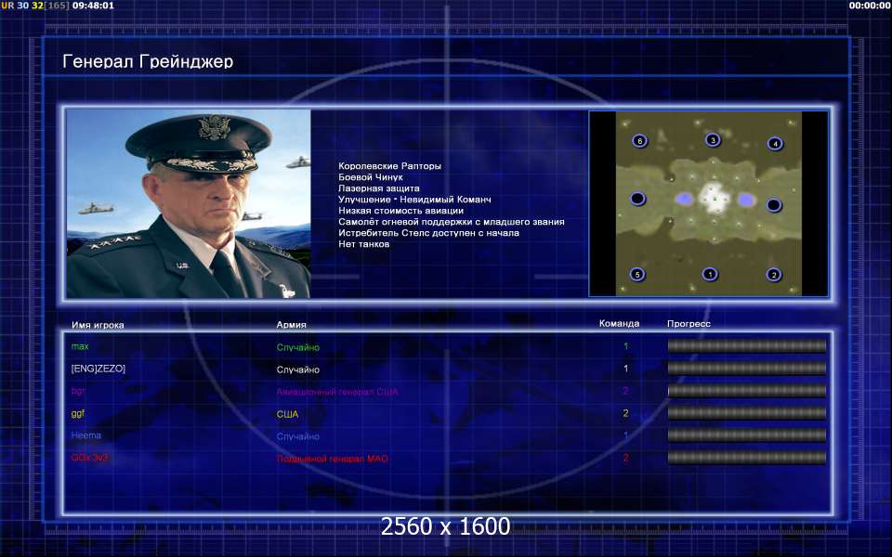Select player name "[ENG]ZEZO]"
The height and width of the screenshot is (557, 892).
click(x=98, y=369)
